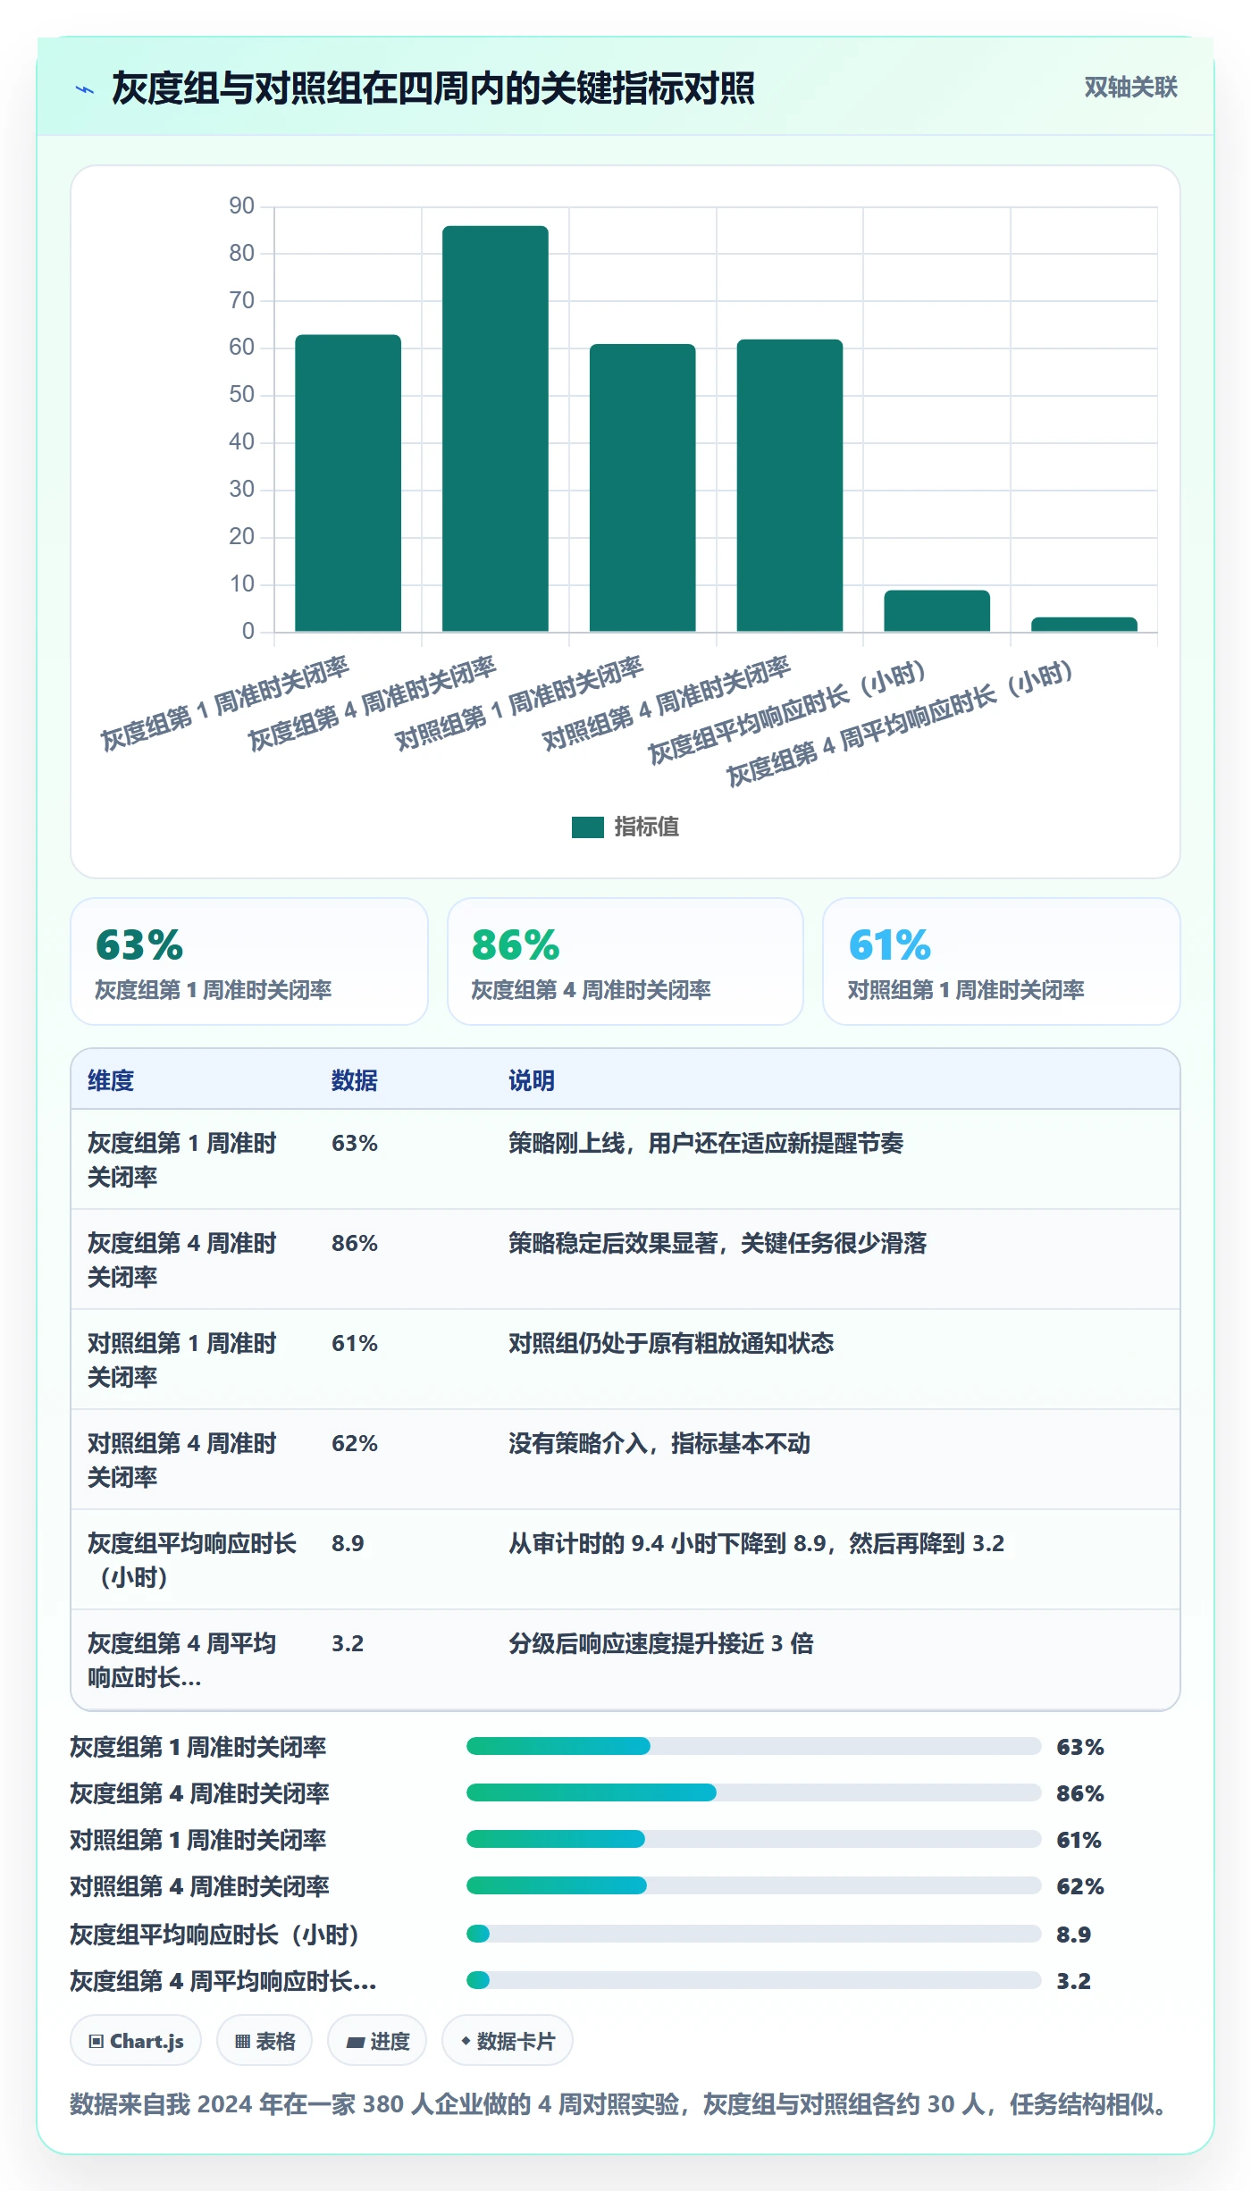Click the table cell 没有策略介入，指标基本不动
This screenshot has height=2191, width=1251.
(659, 1443)
